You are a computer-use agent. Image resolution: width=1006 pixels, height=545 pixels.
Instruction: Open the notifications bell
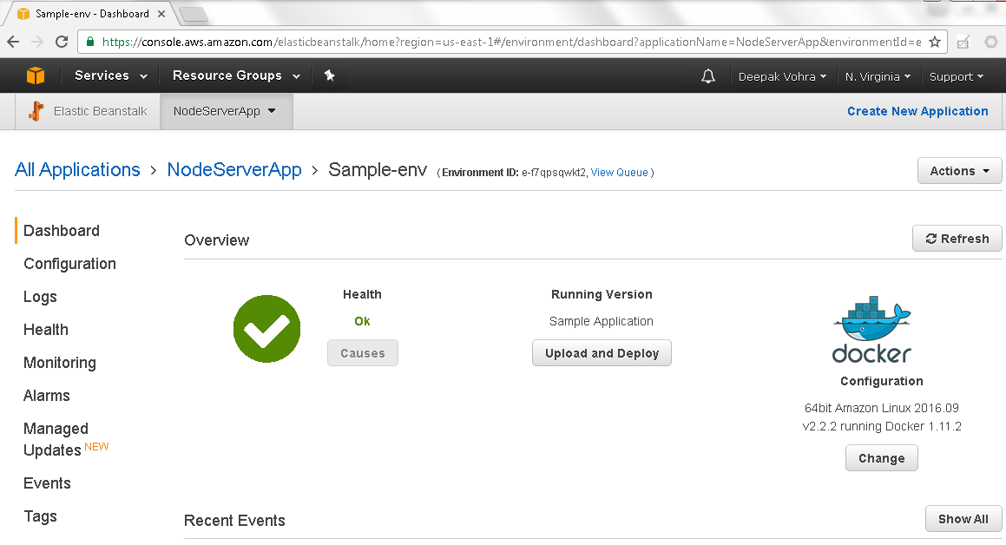[x=707, y=76]
